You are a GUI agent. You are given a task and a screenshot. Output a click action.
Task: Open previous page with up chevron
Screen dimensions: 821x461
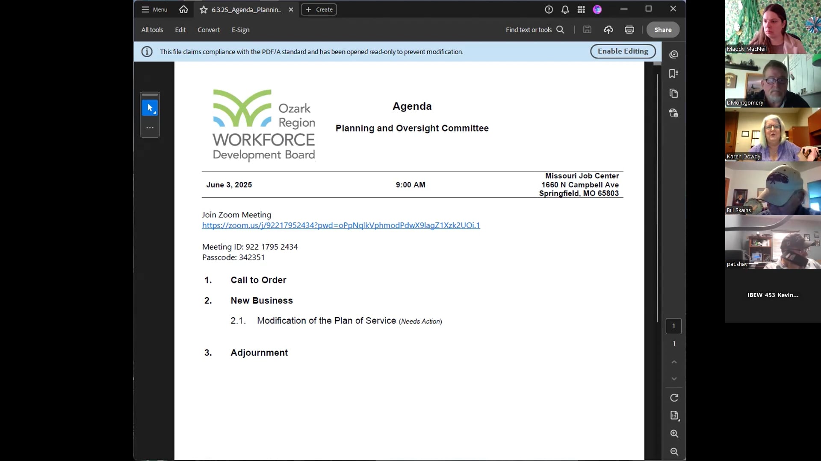(674, 362)
